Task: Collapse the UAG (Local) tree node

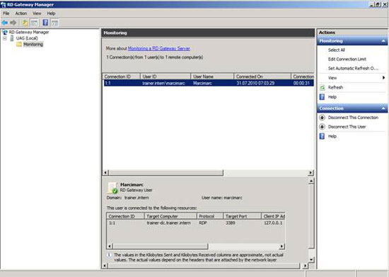Action: point(5,38)
